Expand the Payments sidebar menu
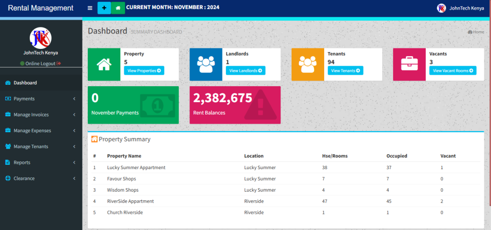Image resolution: width=491 pixels, height=230 pixels. 41,99
